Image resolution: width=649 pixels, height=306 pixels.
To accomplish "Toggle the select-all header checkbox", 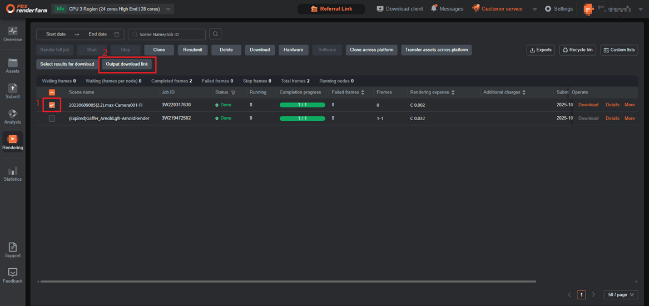I will pos(52,92).
